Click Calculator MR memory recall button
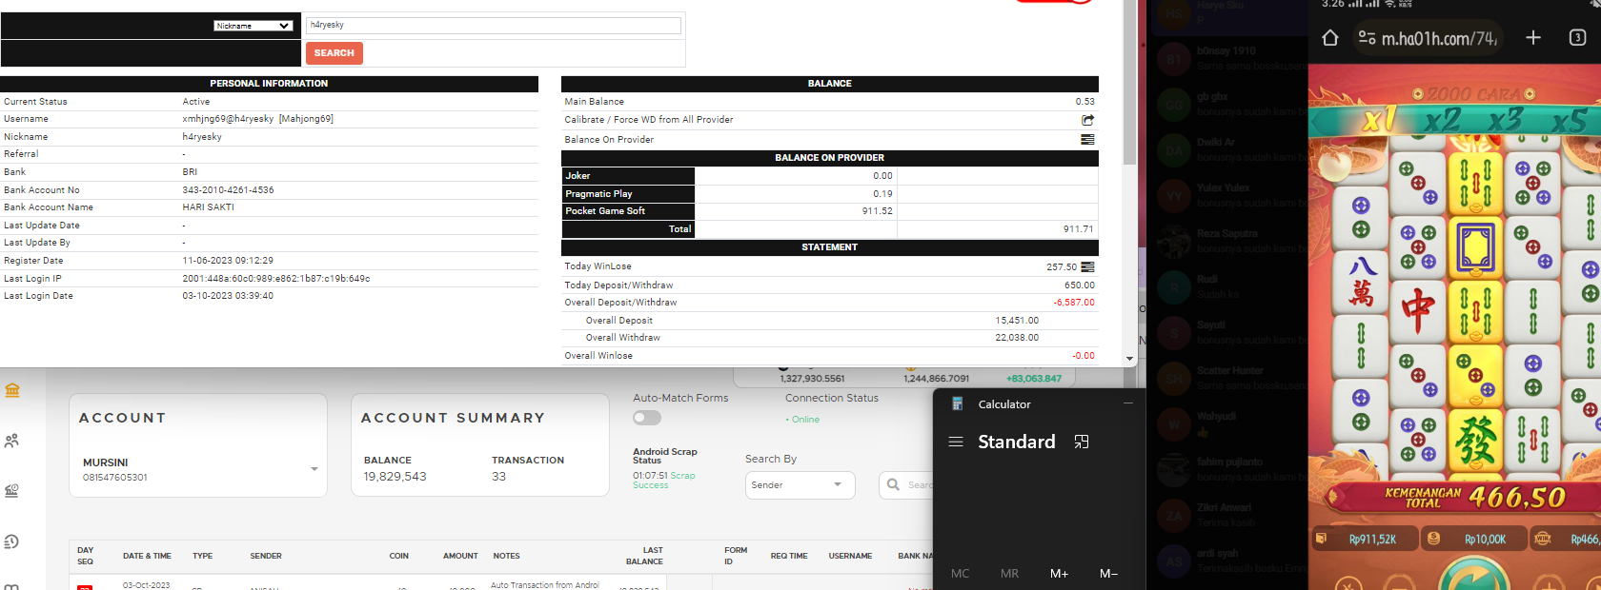 pyautogui.click(x=1009, y=573)
